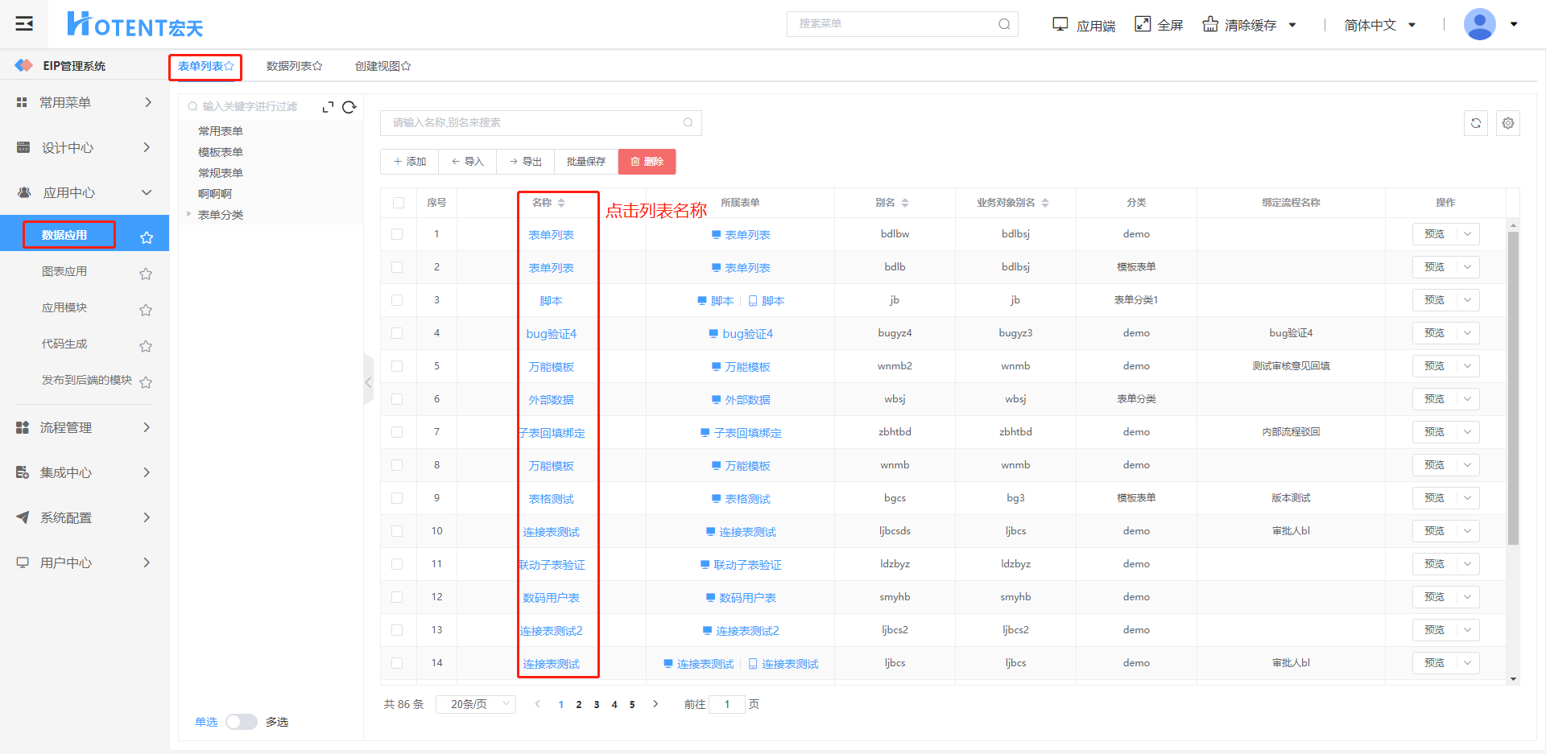Click the user avatar icon
This screenshot has height=754, width=1546.
[1479, 24]
